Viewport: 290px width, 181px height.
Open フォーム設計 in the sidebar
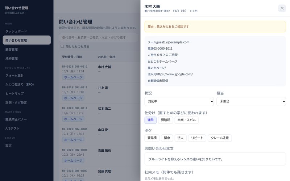[x=26, y=75]
